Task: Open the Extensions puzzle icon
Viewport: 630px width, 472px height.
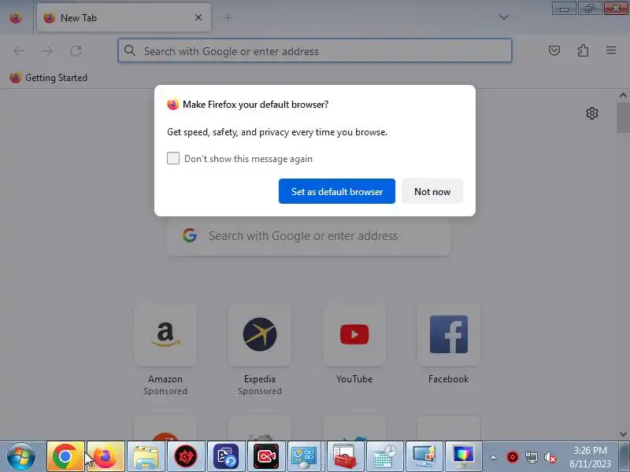Action: point(583,50)
